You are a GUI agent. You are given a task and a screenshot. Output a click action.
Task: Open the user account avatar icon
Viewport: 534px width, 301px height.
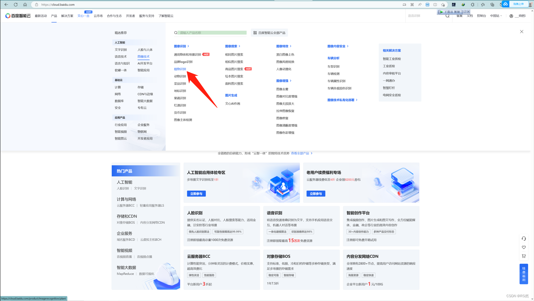click(x=511, y=16)
